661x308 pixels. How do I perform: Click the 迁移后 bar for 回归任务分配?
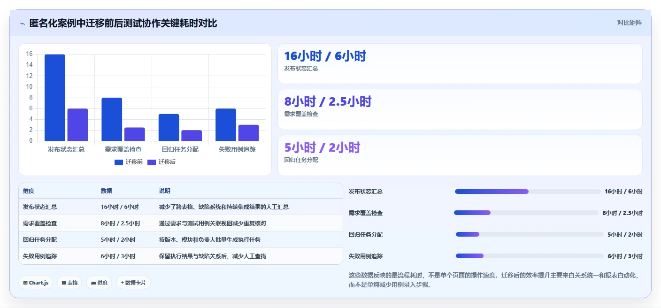point(192,136)
